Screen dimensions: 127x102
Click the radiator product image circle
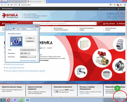point(84,44)
